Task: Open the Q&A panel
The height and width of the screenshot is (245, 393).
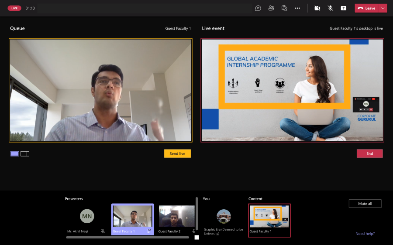Action: 284,8
